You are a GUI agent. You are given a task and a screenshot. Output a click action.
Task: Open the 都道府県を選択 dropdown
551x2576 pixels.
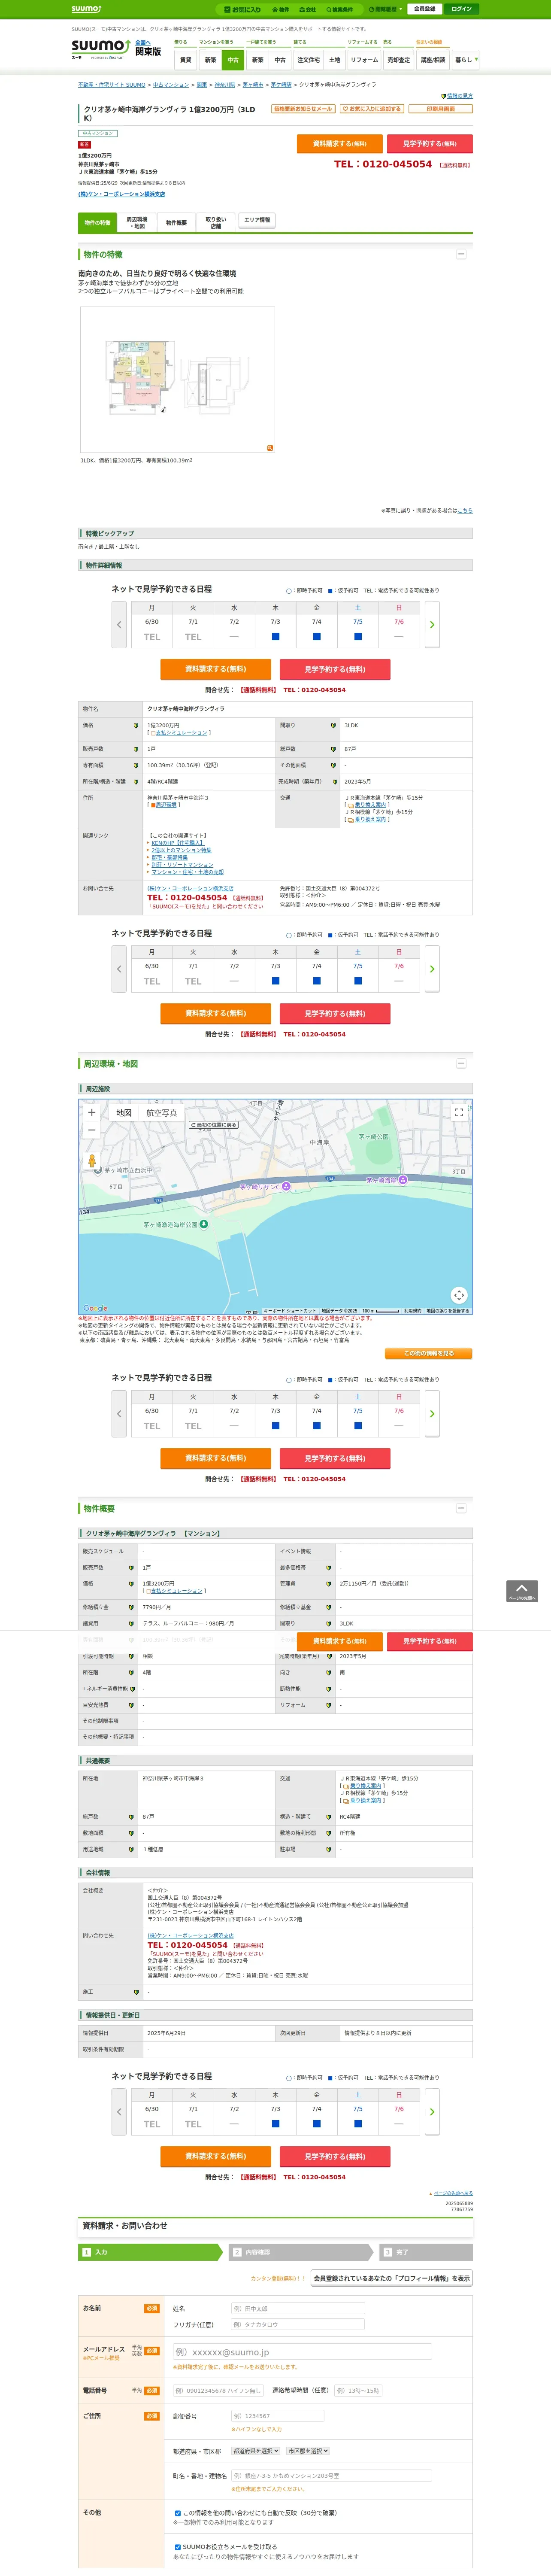255,2451
